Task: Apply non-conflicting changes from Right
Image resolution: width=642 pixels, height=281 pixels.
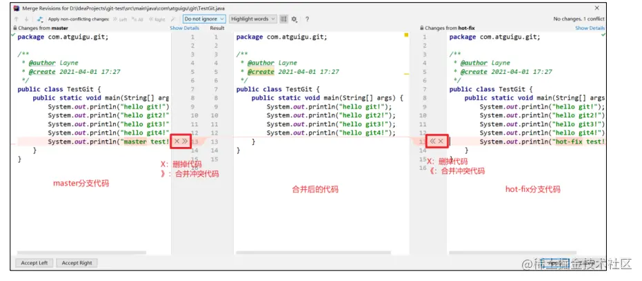Action: 157,19
